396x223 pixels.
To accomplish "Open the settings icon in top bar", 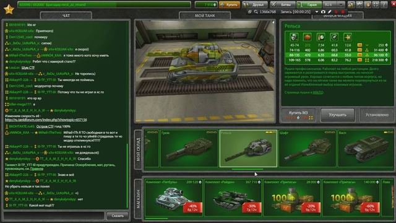I will (x=359, y=4).
